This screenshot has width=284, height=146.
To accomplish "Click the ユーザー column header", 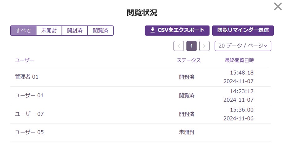I will pyautogui.click(x=24, y=60).
